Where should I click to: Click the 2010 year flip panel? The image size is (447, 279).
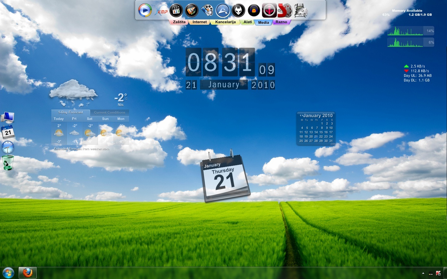click(263, 85)
